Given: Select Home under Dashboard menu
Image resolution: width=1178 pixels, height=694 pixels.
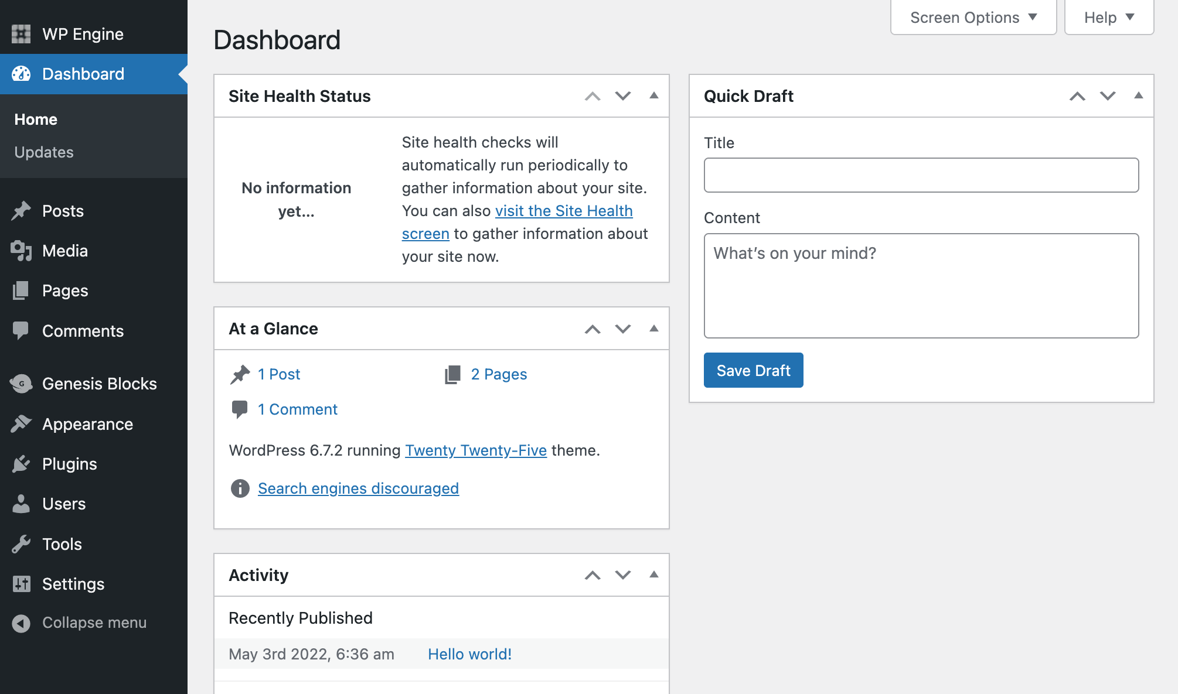Looking at the screenshot, I should tap(35, 119).
